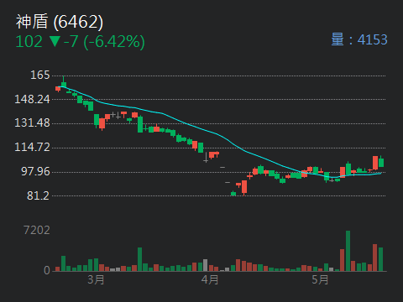Click the last green candlestick on the chart
Screen dimensions: 403x302
pyautogui.click(x=381, y=162)
